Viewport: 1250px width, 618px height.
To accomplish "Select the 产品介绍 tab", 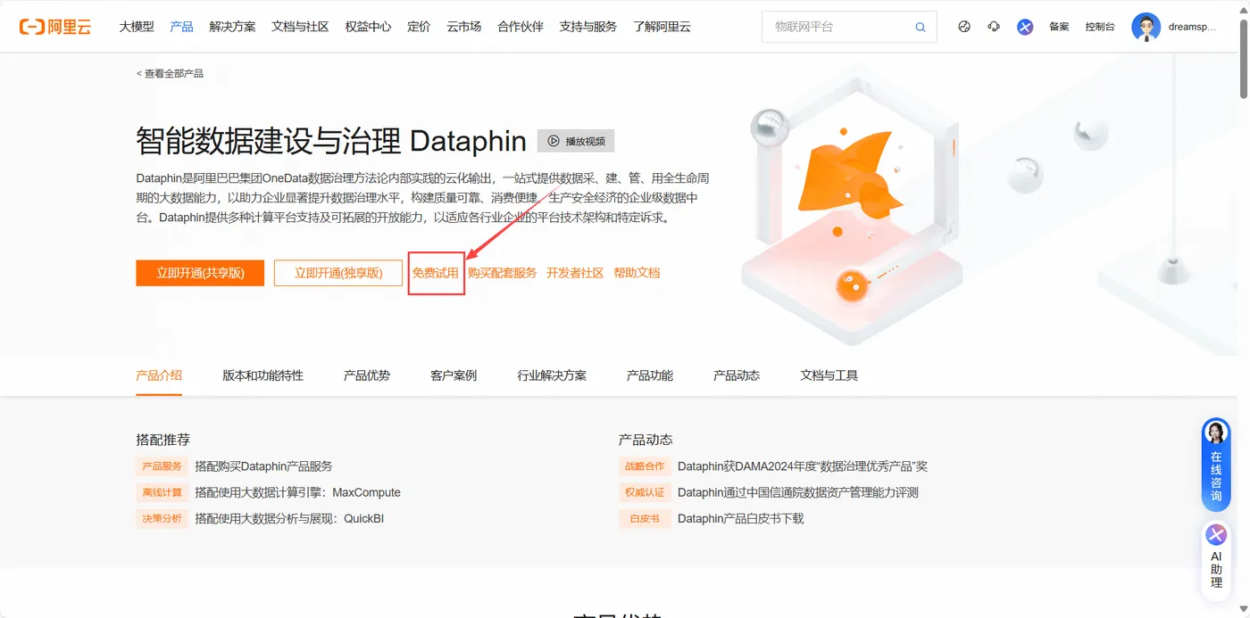I will tap(159, 375).
